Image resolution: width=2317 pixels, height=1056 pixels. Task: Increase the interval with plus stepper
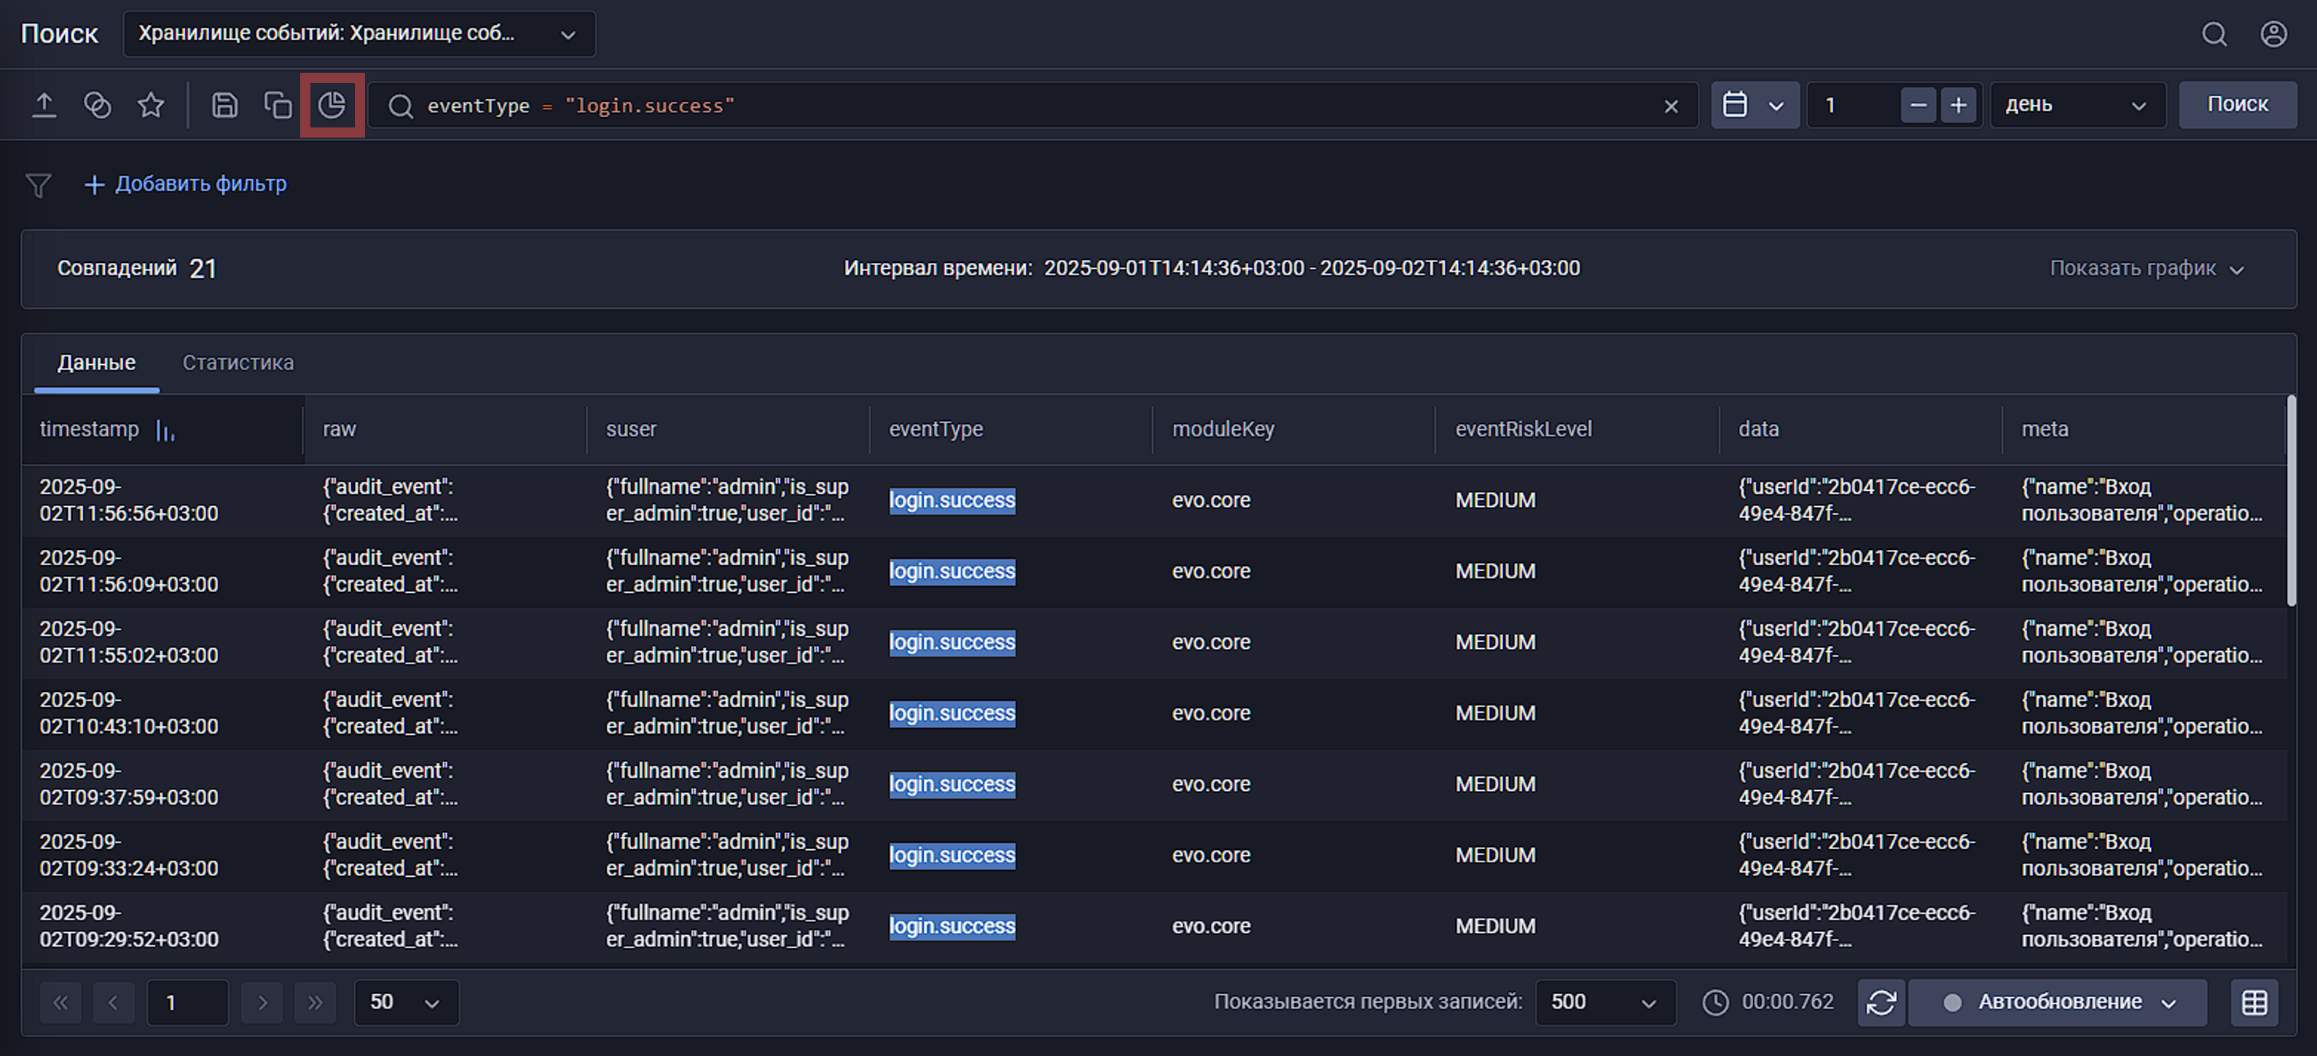click(1958, 105)
